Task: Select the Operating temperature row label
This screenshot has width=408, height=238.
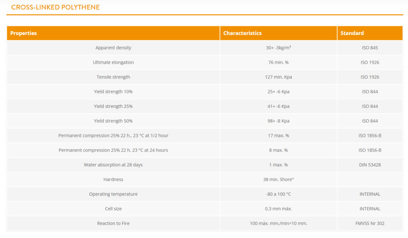Action: click(x=113, y=194)
